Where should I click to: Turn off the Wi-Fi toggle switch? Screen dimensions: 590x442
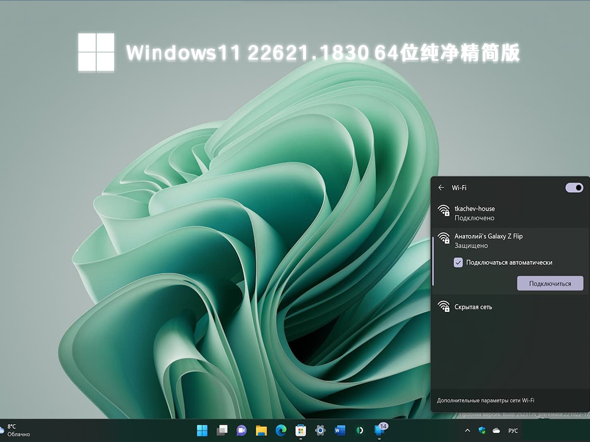click(574, 187)
